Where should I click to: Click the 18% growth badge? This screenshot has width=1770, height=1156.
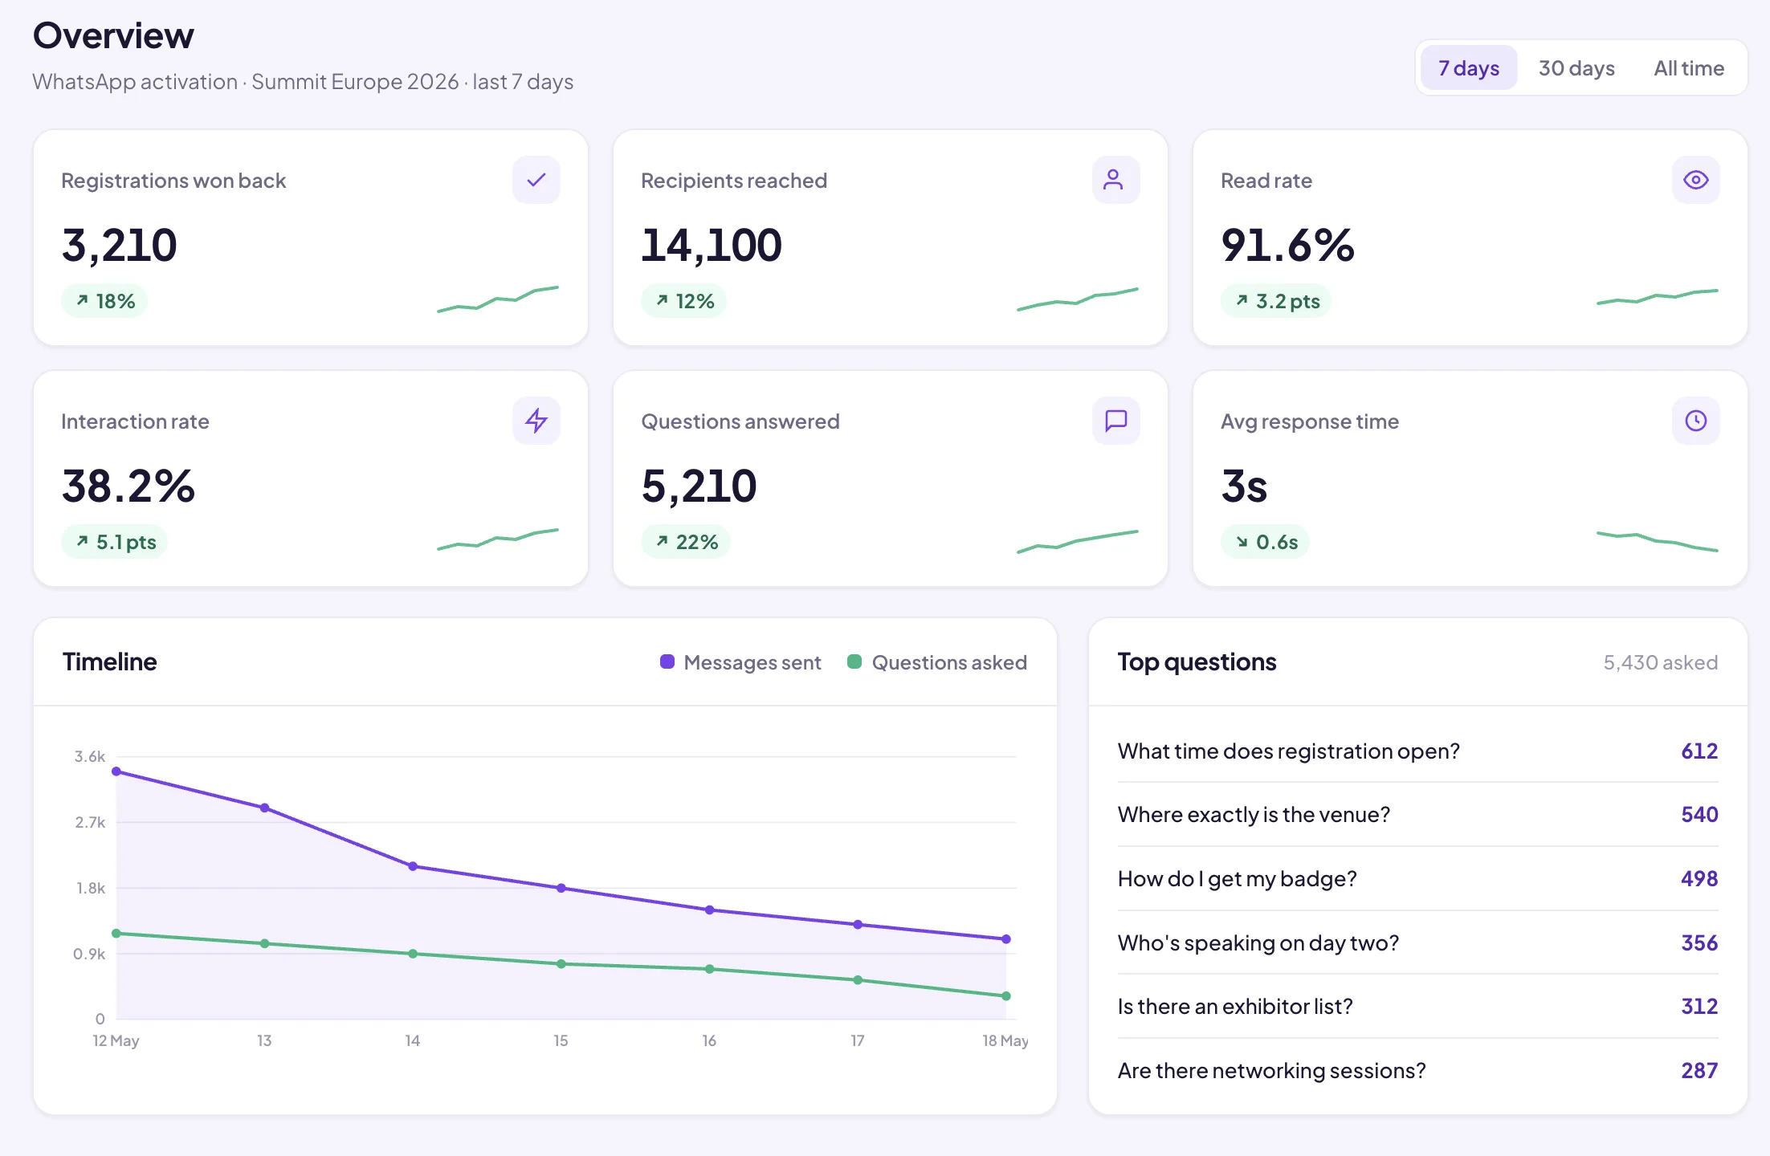(104, 301)
